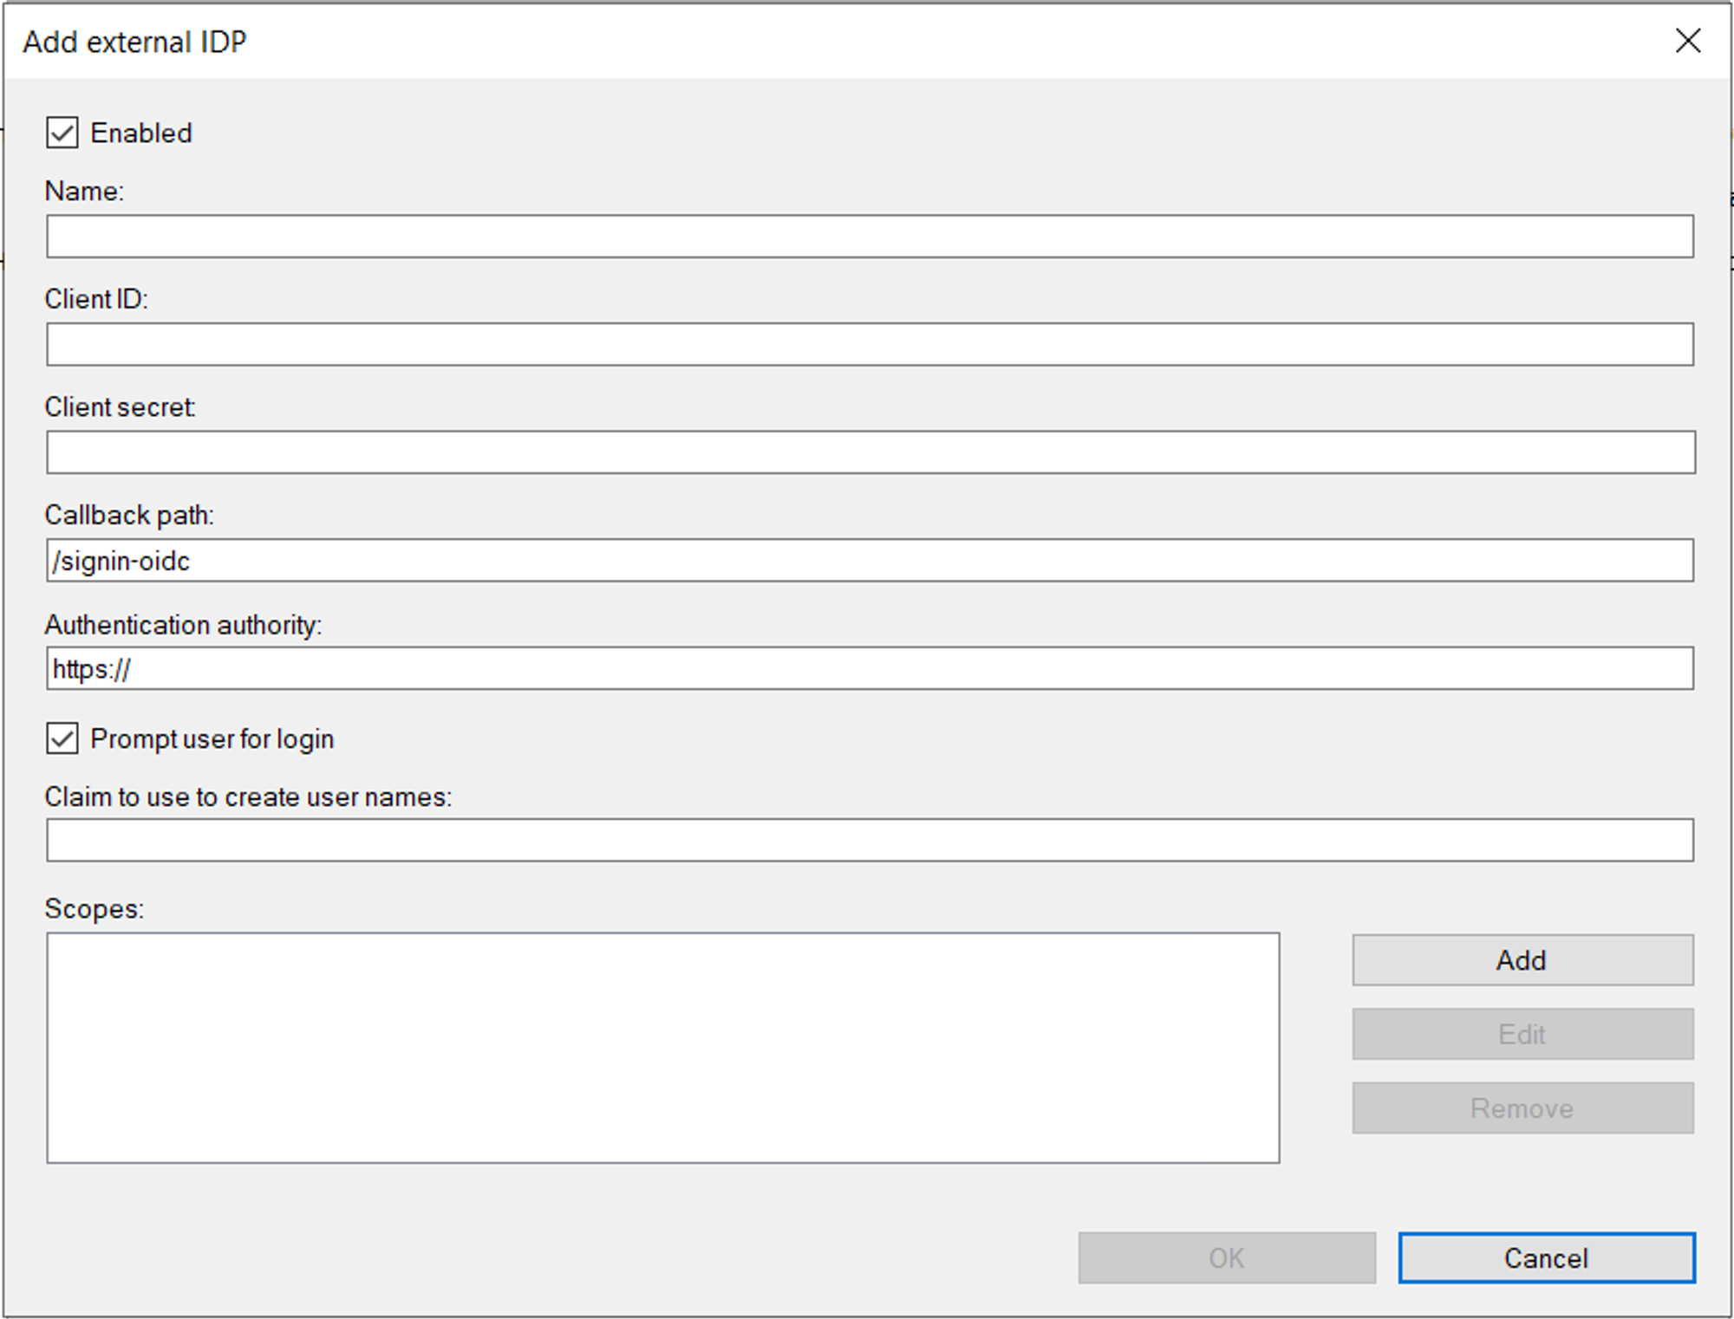Click the disabled OK button

point(1225,1257)
